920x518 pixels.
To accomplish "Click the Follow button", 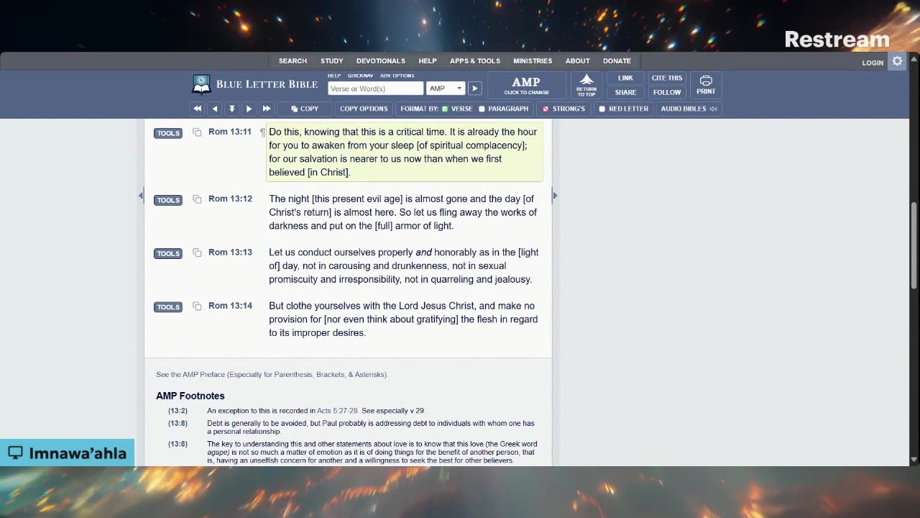I will click(667, 92).
